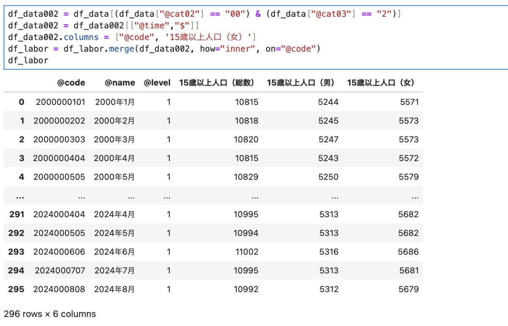Select cell '2000年4月'

coord(115,158)
